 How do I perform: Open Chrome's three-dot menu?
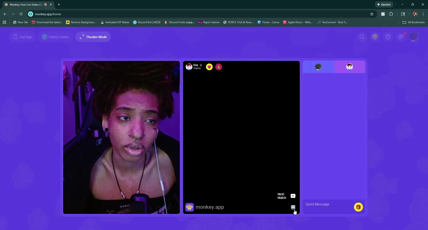pos(423,14)
